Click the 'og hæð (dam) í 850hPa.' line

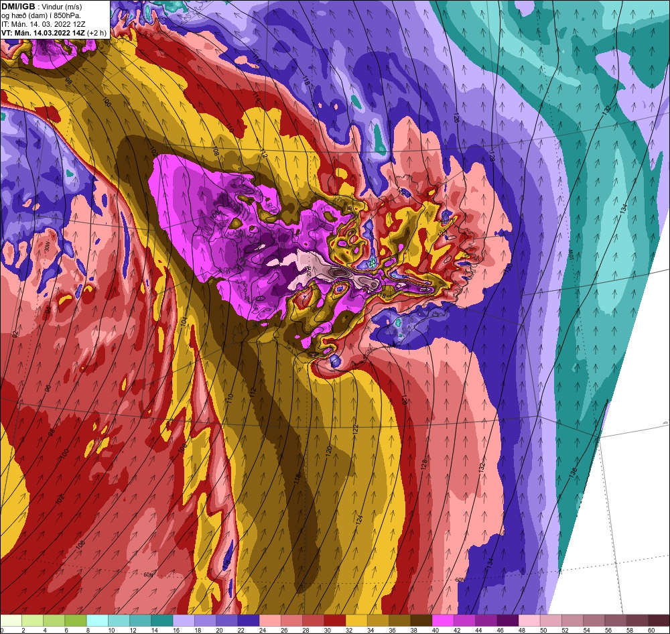click(x=41, y=16)
